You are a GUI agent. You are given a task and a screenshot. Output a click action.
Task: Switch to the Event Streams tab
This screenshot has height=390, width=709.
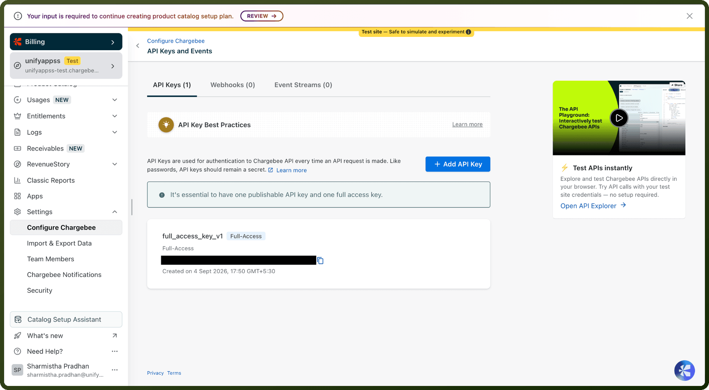pos(303,85)
